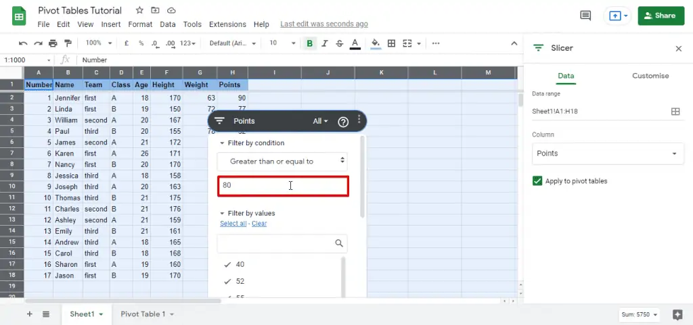
Task: Click the move to folder icon
Action: point(155,10)
